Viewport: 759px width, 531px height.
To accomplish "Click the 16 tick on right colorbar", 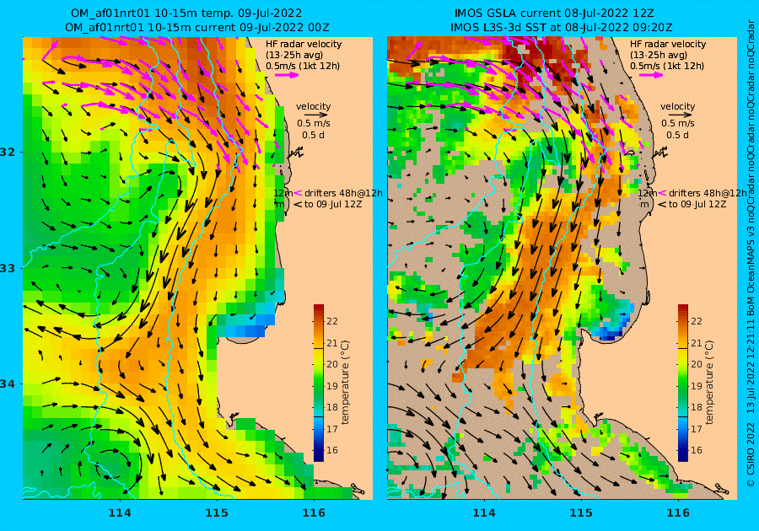I will [696, 450].
